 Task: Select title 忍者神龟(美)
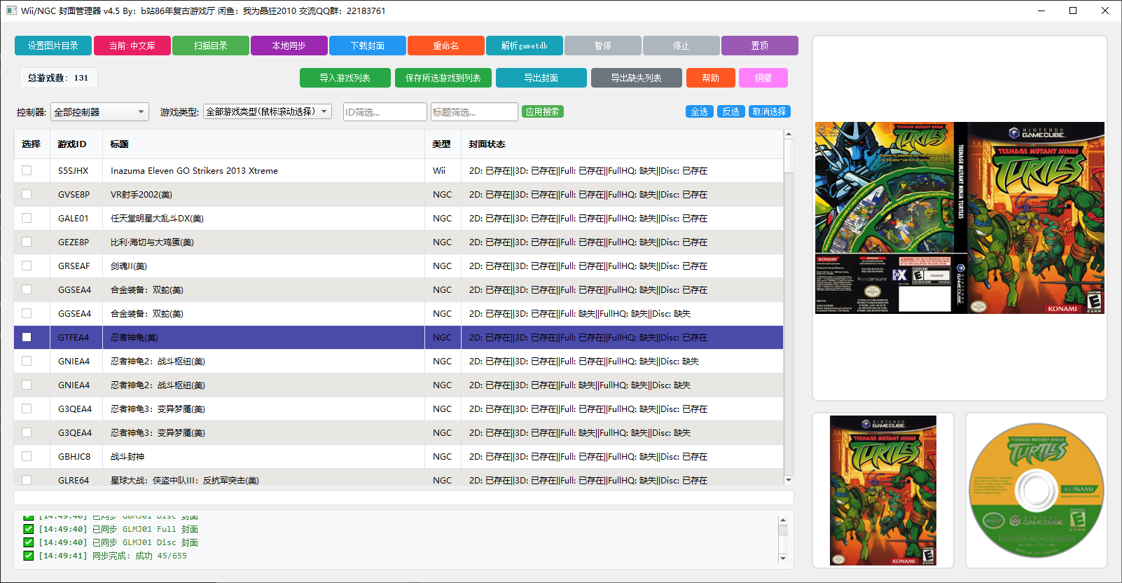[x=134, y=337]
